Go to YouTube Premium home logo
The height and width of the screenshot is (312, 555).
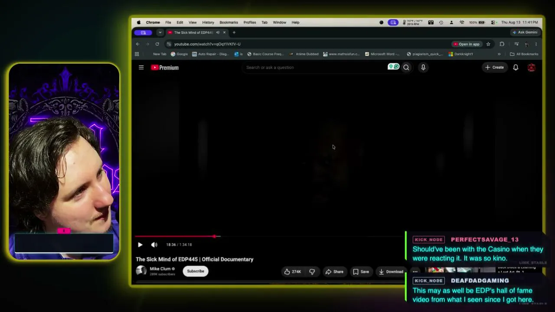point(165,68)
